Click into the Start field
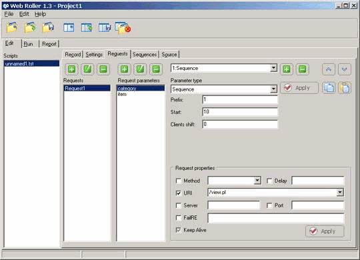Image resolution: width=360 pixels, height=260 pixels. coord(240,112)
